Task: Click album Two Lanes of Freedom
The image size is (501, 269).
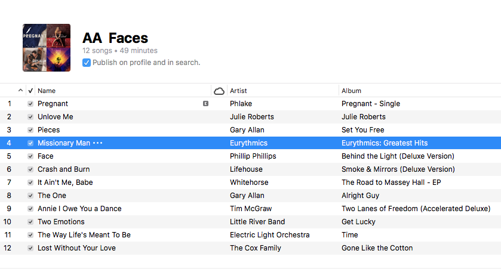Action: point(416,208)
